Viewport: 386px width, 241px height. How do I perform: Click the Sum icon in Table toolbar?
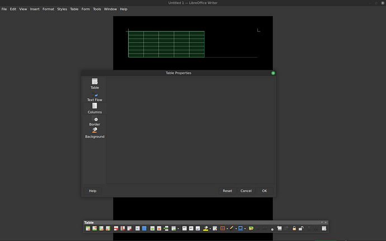pos(309,229)
